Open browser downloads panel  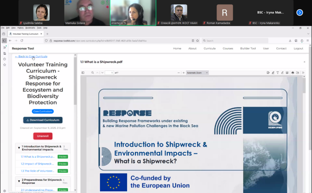(x=290, y=40)
